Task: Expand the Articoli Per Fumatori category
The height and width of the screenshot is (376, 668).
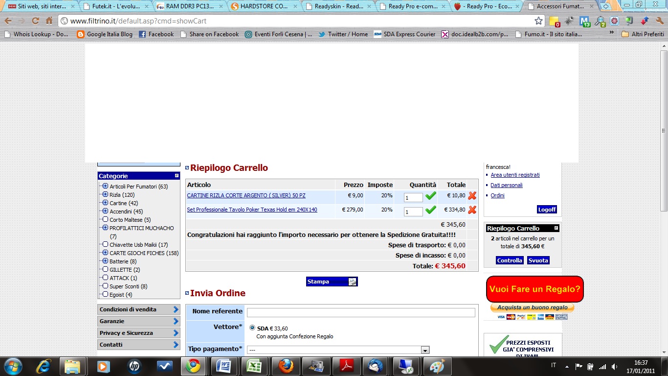Action: click(105, 186)
